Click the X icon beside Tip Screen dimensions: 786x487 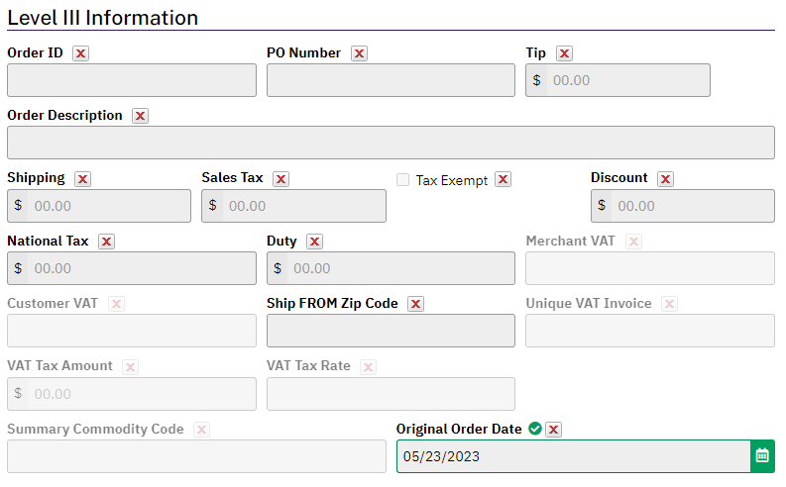(x=564, y=53)
